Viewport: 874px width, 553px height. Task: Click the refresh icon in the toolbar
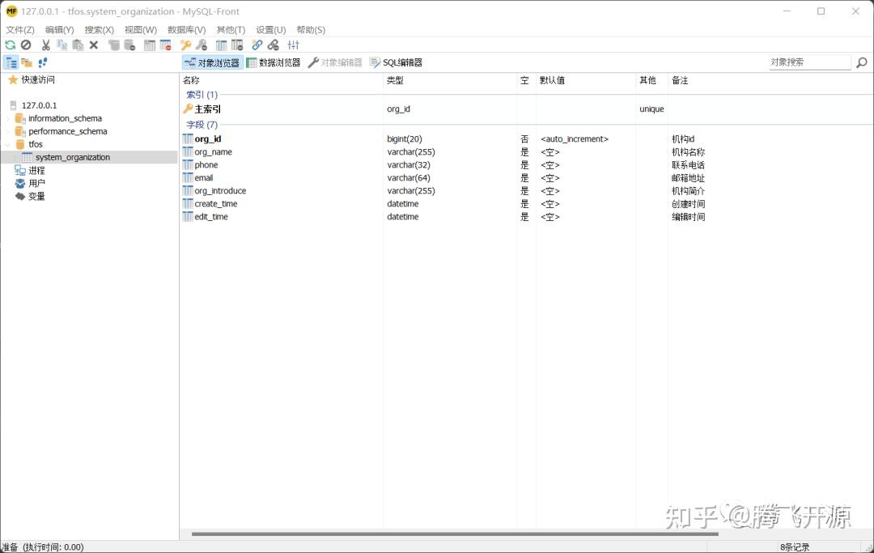11,45
